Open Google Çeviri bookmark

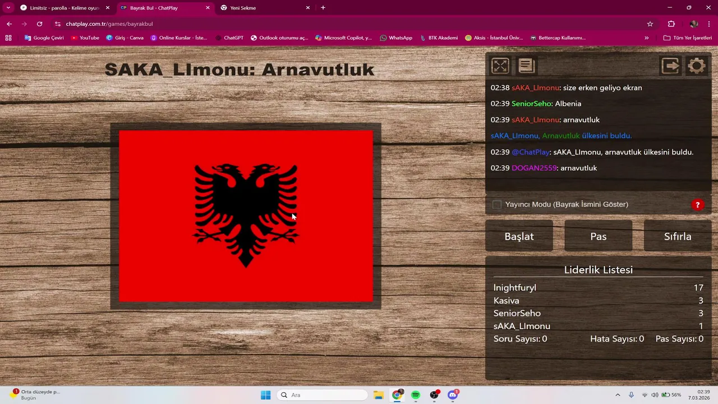(x=44, y=38)
